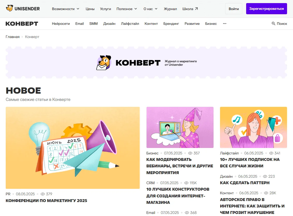Image resolution: width=293 pixels, height=216 pixels.
Task: Click the Конверт dog mascot in banner
Action: click(104, 63)
